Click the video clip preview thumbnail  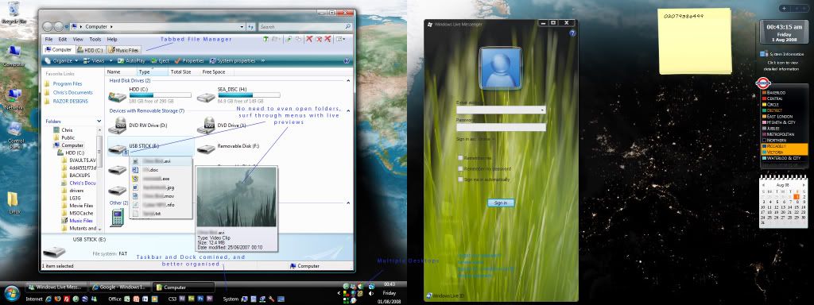pos(236,197)
